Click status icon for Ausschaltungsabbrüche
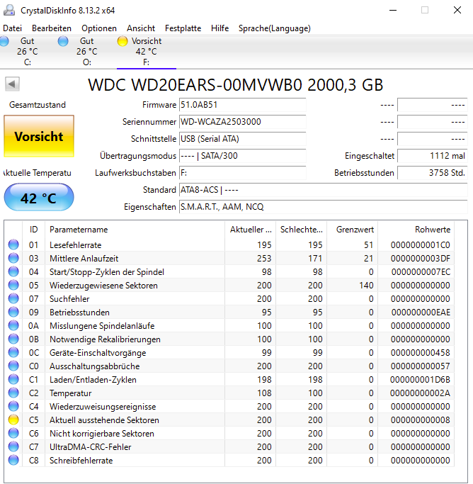 tap(13, 366)
